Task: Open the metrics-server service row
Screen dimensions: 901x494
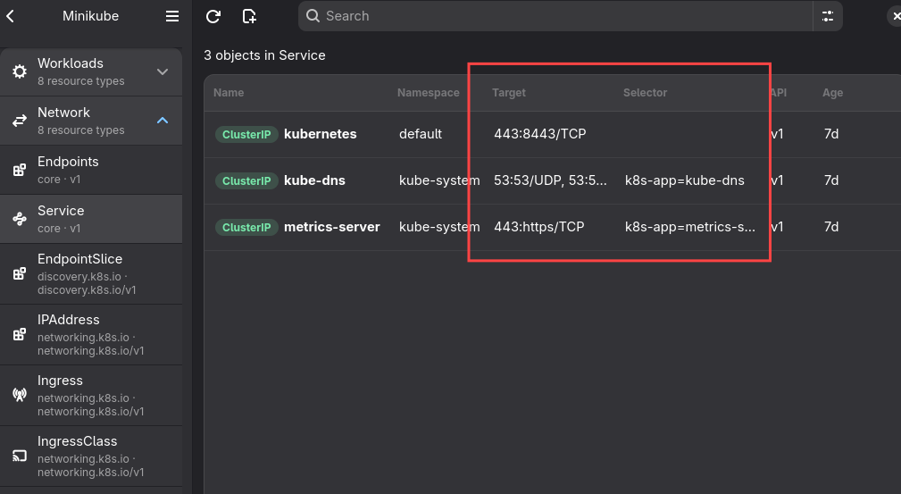Action: click(x=552, y=227)
